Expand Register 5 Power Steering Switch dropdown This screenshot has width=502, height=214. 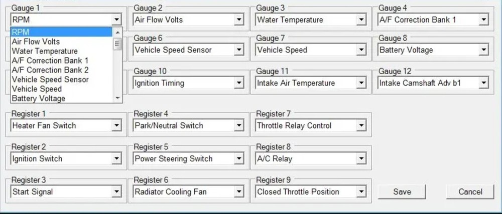(x=239, y=158)
